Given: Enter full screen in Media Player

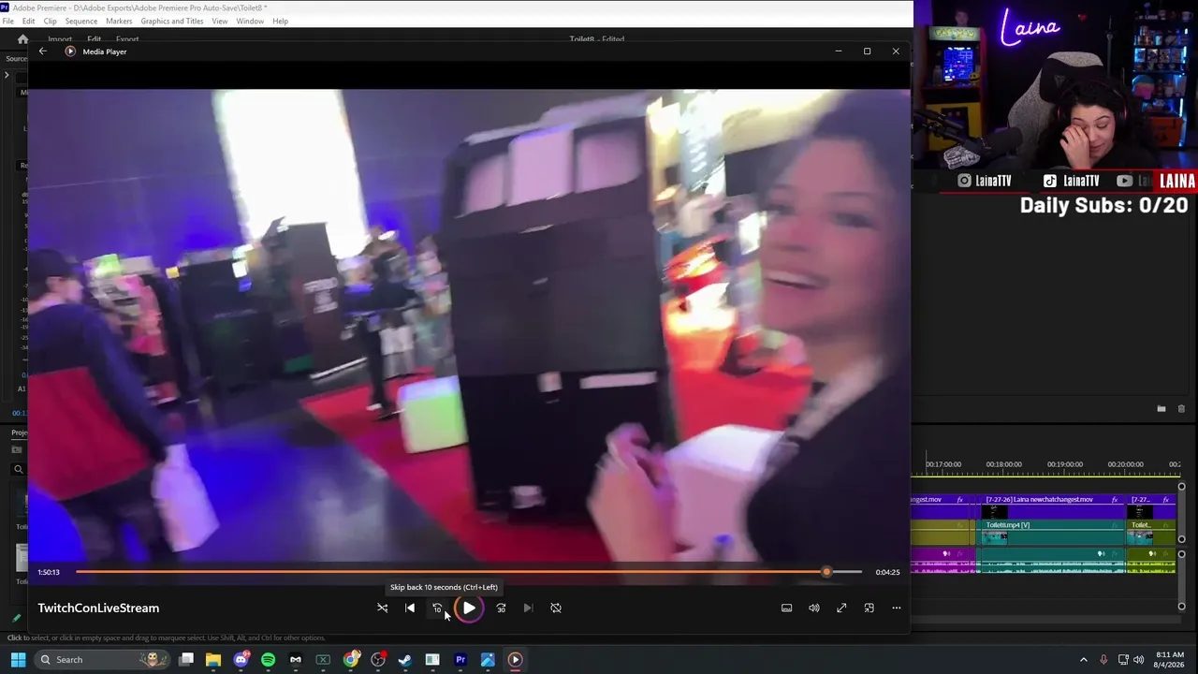Looking at the screenshot, I should [841, 608].
